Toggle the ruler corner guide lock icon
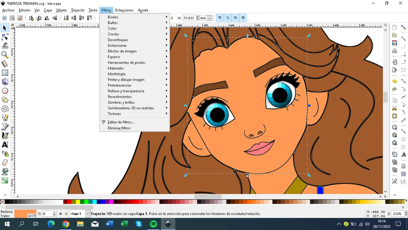This screenshot has height=230, width=408. click(x=12, y=25)
